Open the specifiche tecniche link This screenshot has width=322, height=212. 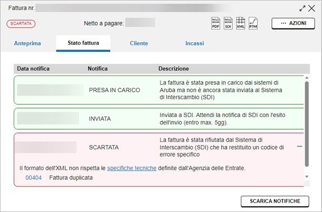(132, 168)
